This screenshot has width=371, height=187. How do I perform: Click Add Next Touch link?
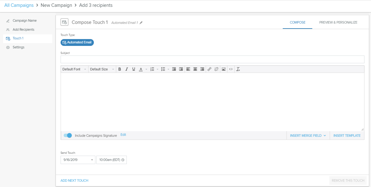[x=74, y=180]
